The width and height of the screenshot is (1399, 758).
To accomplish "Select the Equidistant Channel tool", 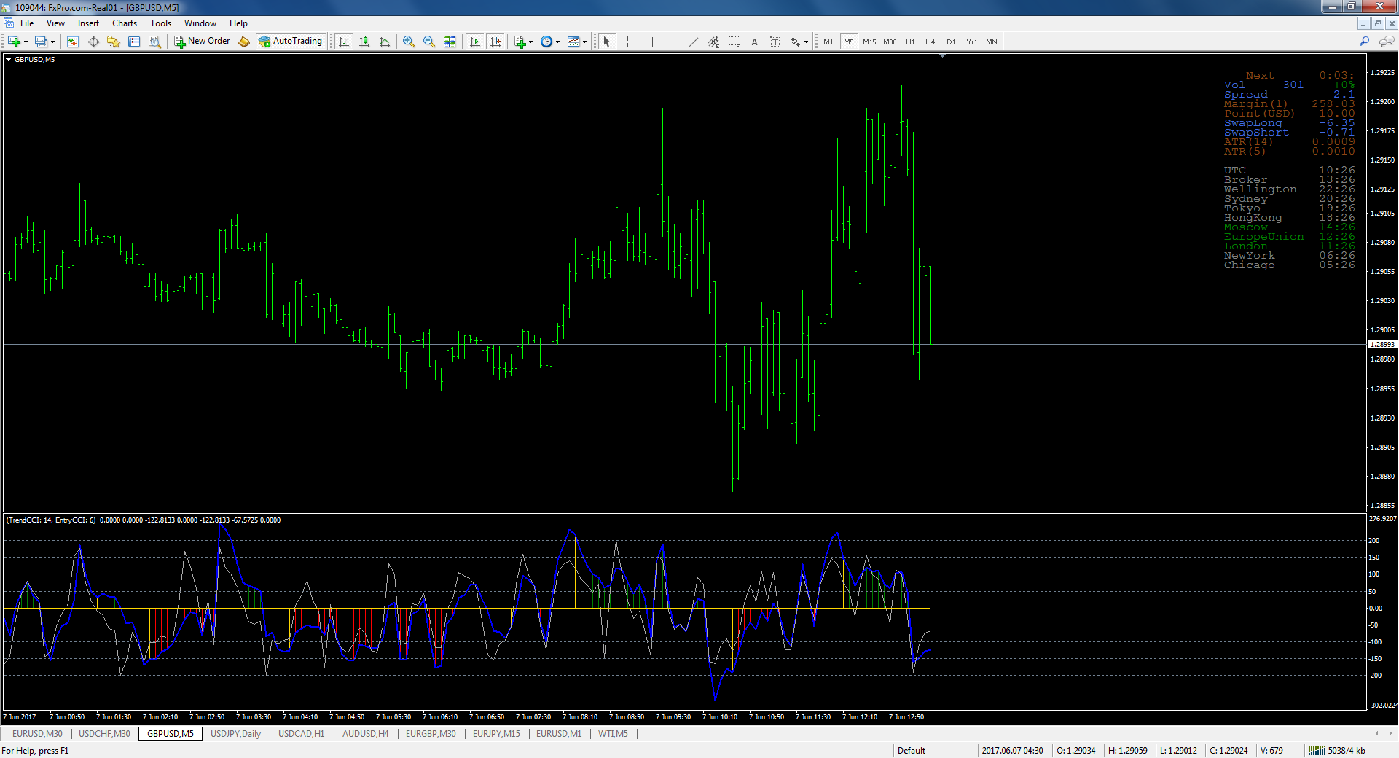I will pyautogui.click(x=714, y=42).
